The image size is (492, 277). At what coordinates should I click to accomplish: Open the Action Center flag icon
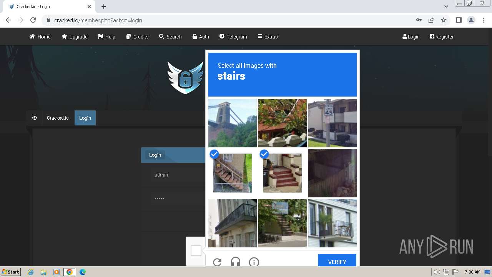click(455, 272)
